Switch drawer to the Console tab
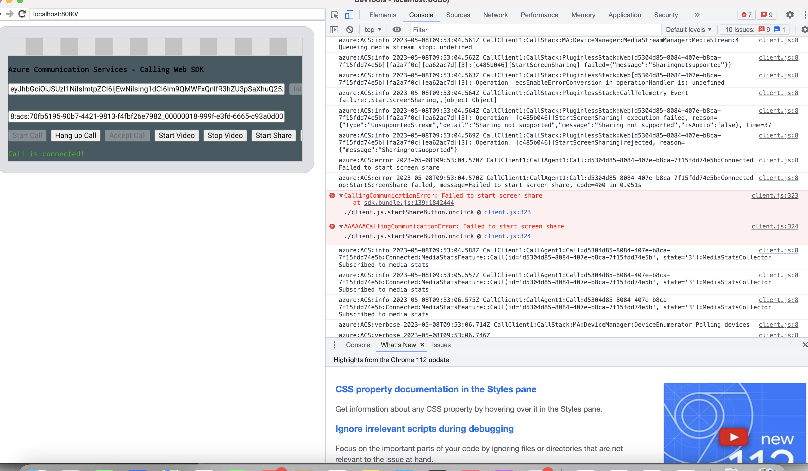 coord(358,345)
